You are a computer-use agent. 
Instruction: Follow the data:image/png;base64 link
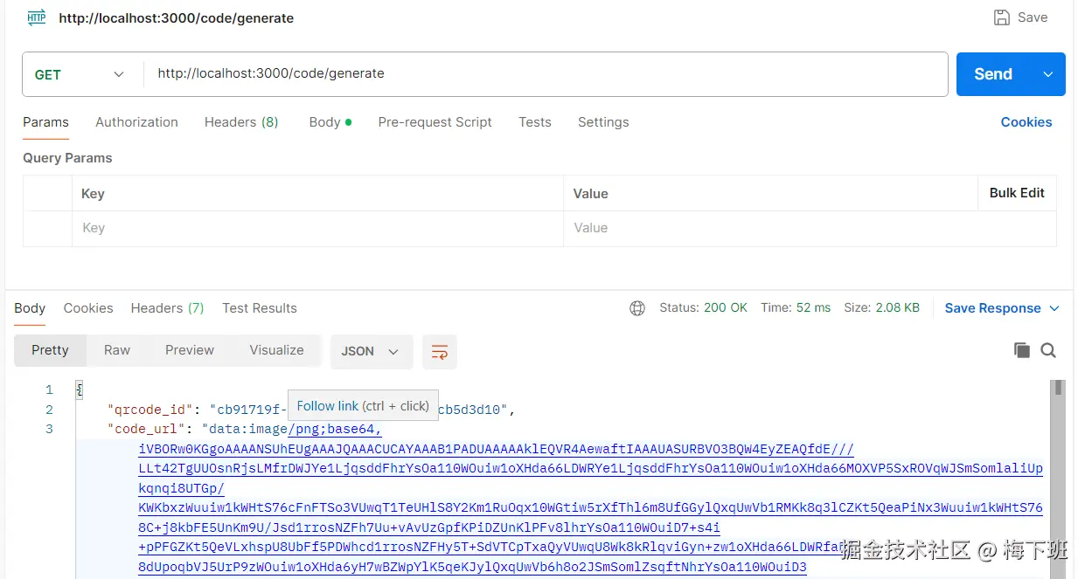(x=335, y=429)
